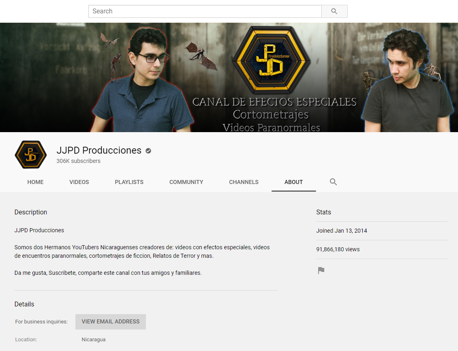Click View Email Address button
This screenshot has width=458, height=351.
pos(111,321)
